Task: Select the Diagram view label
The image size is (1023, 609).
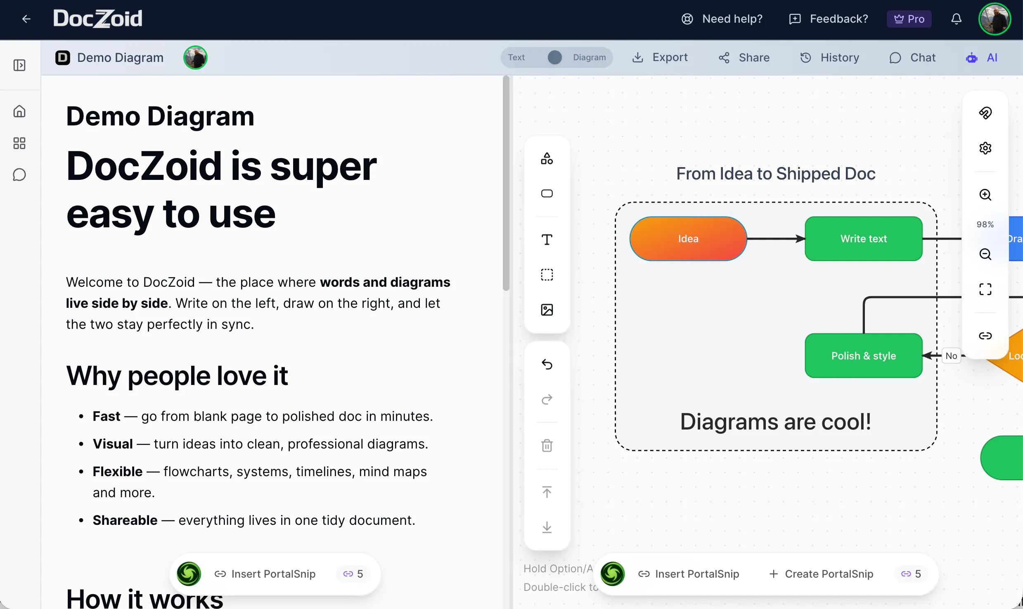Action: coord(589,57)
